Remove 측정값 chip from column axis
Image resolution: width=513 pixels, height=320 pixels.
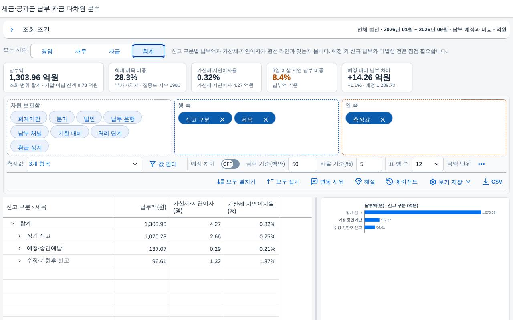(383, 120)
